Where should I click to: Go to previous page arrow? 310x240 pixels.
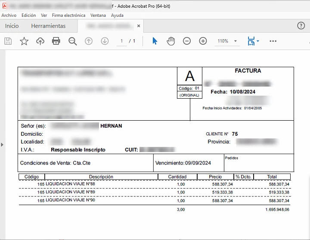point(89,41)
